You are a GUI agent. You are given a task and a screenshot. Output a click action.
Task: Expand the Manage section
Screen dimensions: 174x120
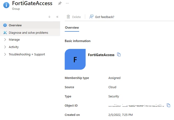tap(5, 40)
